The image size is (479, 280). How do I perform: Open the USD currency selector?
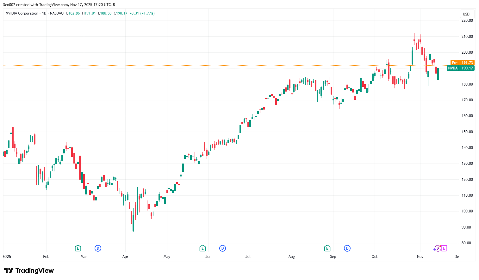(467, 14)
